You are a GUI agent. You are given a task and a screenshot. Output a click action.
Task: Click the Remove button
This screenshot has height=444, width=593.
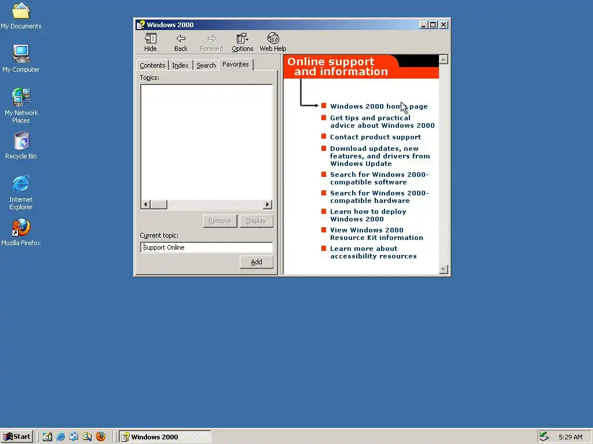click(220, 221)
